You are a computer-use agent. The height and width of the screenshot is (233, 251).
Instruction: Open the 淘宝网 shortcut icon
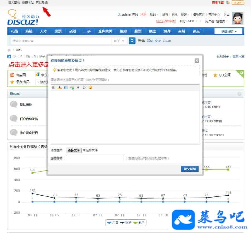tap(12, 75)
